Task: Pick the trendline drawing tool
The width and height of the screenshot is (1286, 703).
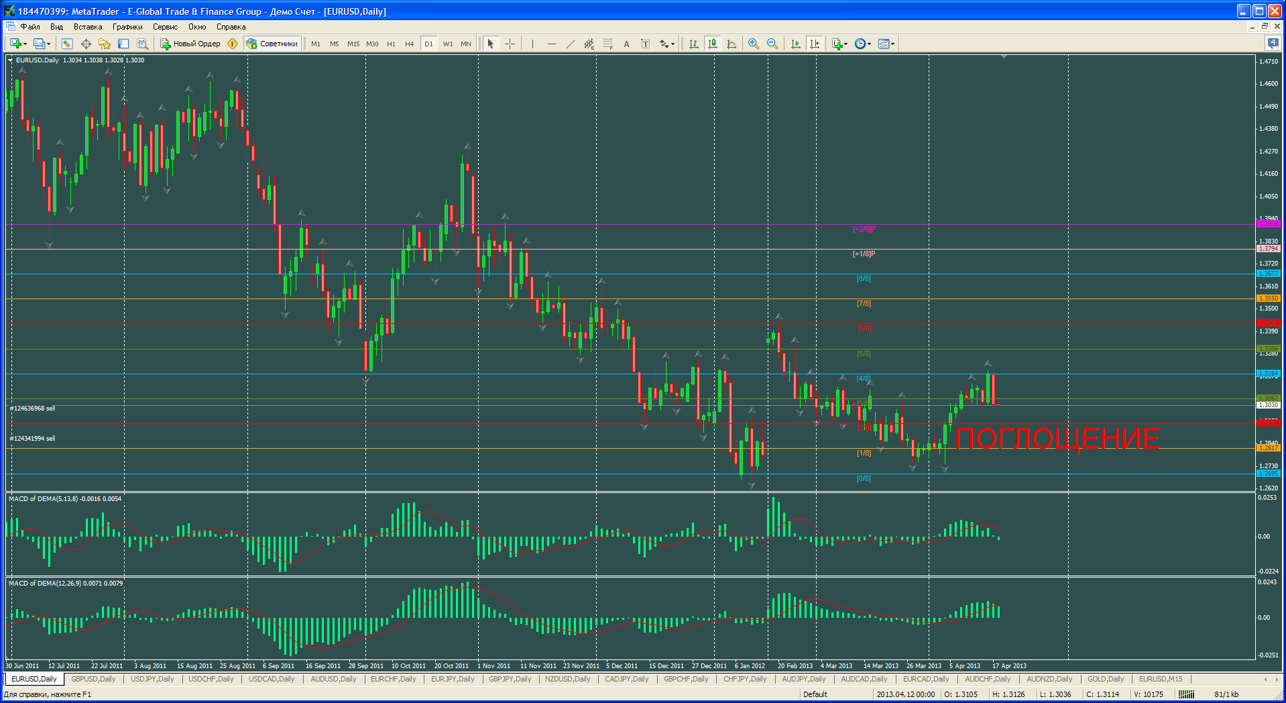Action: click(570, 44)
